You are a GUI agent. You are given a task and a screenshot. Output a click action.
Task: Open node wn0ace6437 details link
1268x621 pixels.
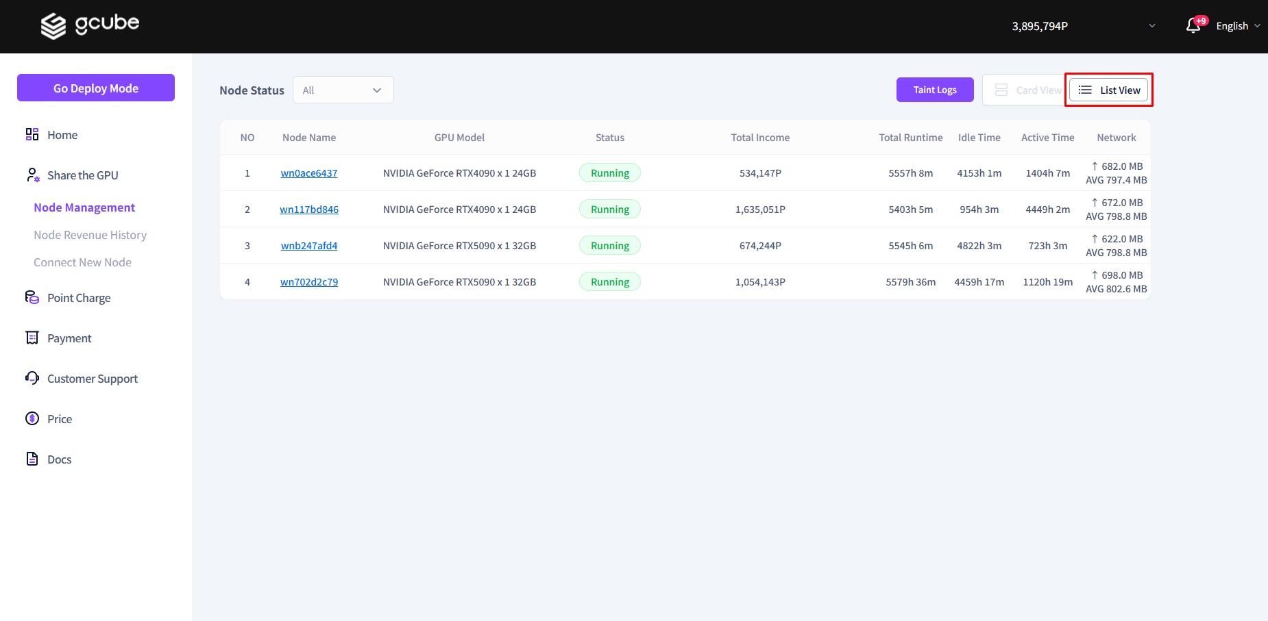point(308,173)
